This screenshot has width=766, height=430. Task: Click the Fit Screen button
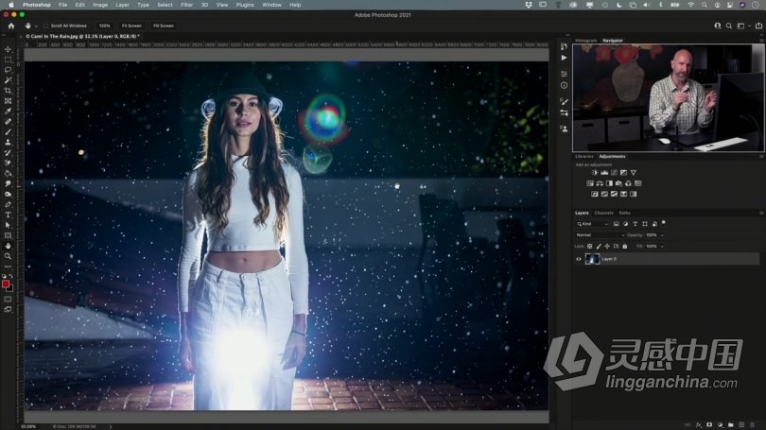tap(131, 26)
